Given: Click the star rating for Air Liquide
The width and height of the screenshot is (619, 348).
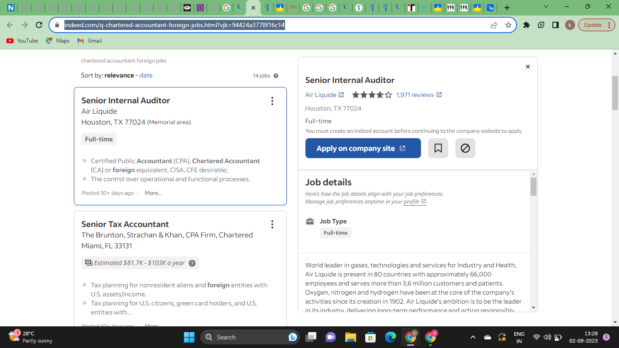Looking at the screenshot, I should 372,95.
